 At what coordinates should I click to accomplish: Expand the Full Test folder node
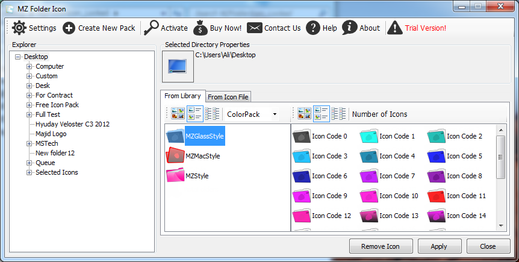[x=30, y=114]
